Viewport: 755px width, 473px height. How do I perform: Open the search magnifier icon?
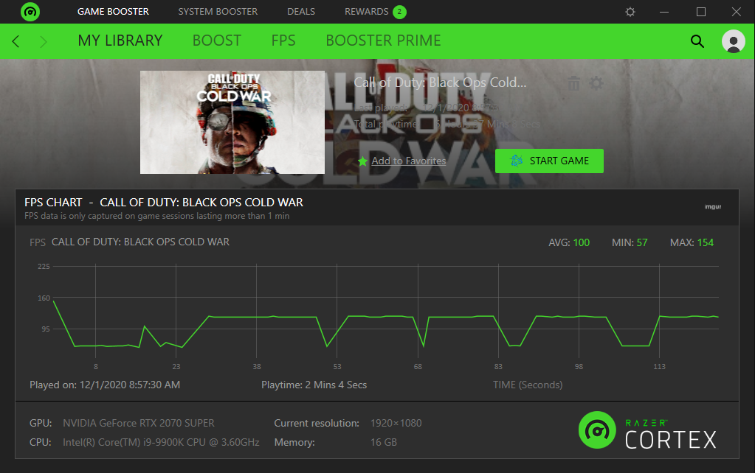(x=697, y=41)
